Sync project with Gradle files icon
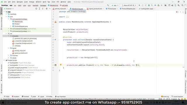187x105 pixels. [172, 5]
